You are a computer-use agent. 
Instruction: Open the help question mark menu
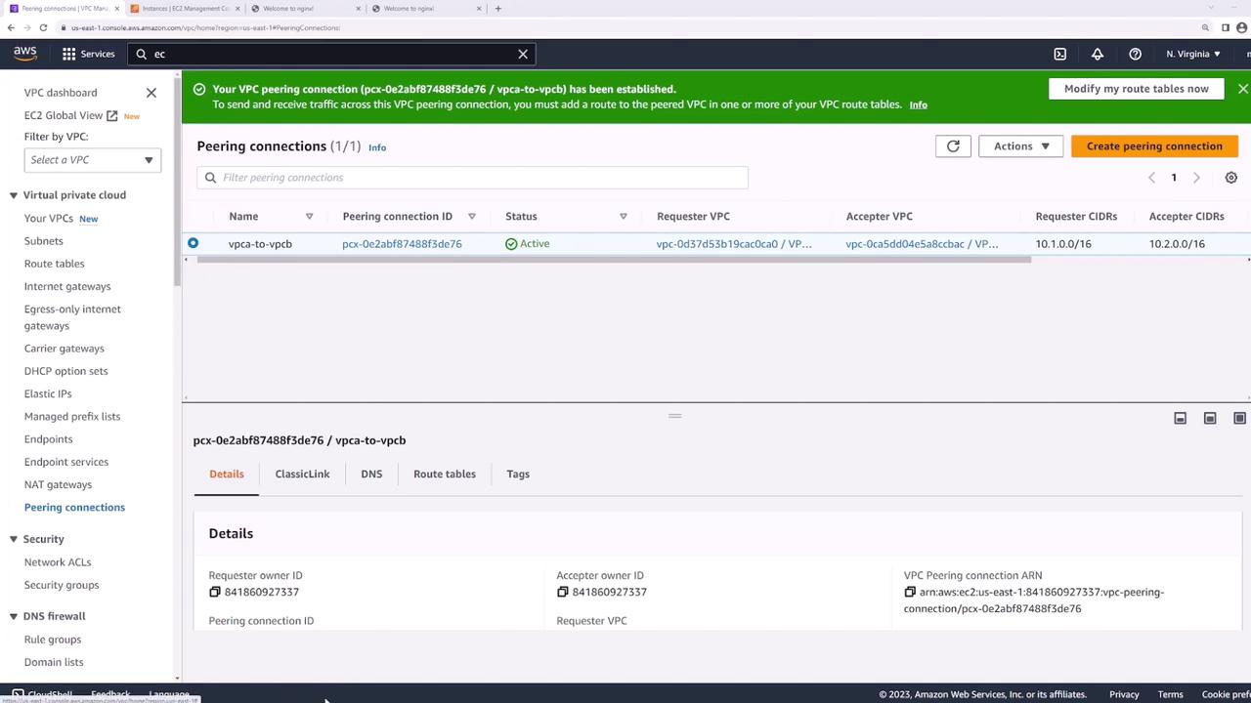pos(1135,54)
